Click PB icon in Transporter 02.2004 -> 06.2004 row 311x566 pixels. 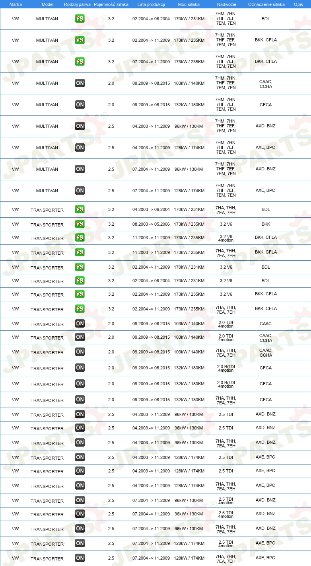(x=80, y=280)
